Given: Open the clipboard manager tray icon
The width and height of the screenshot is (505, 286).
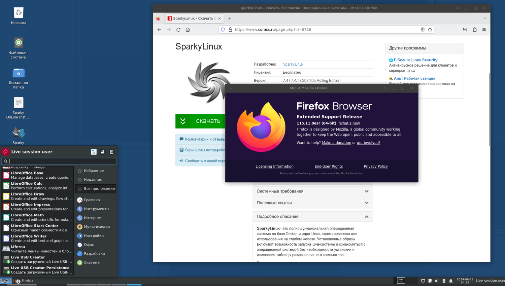Looking at the screenshot, I should [430, 281].
